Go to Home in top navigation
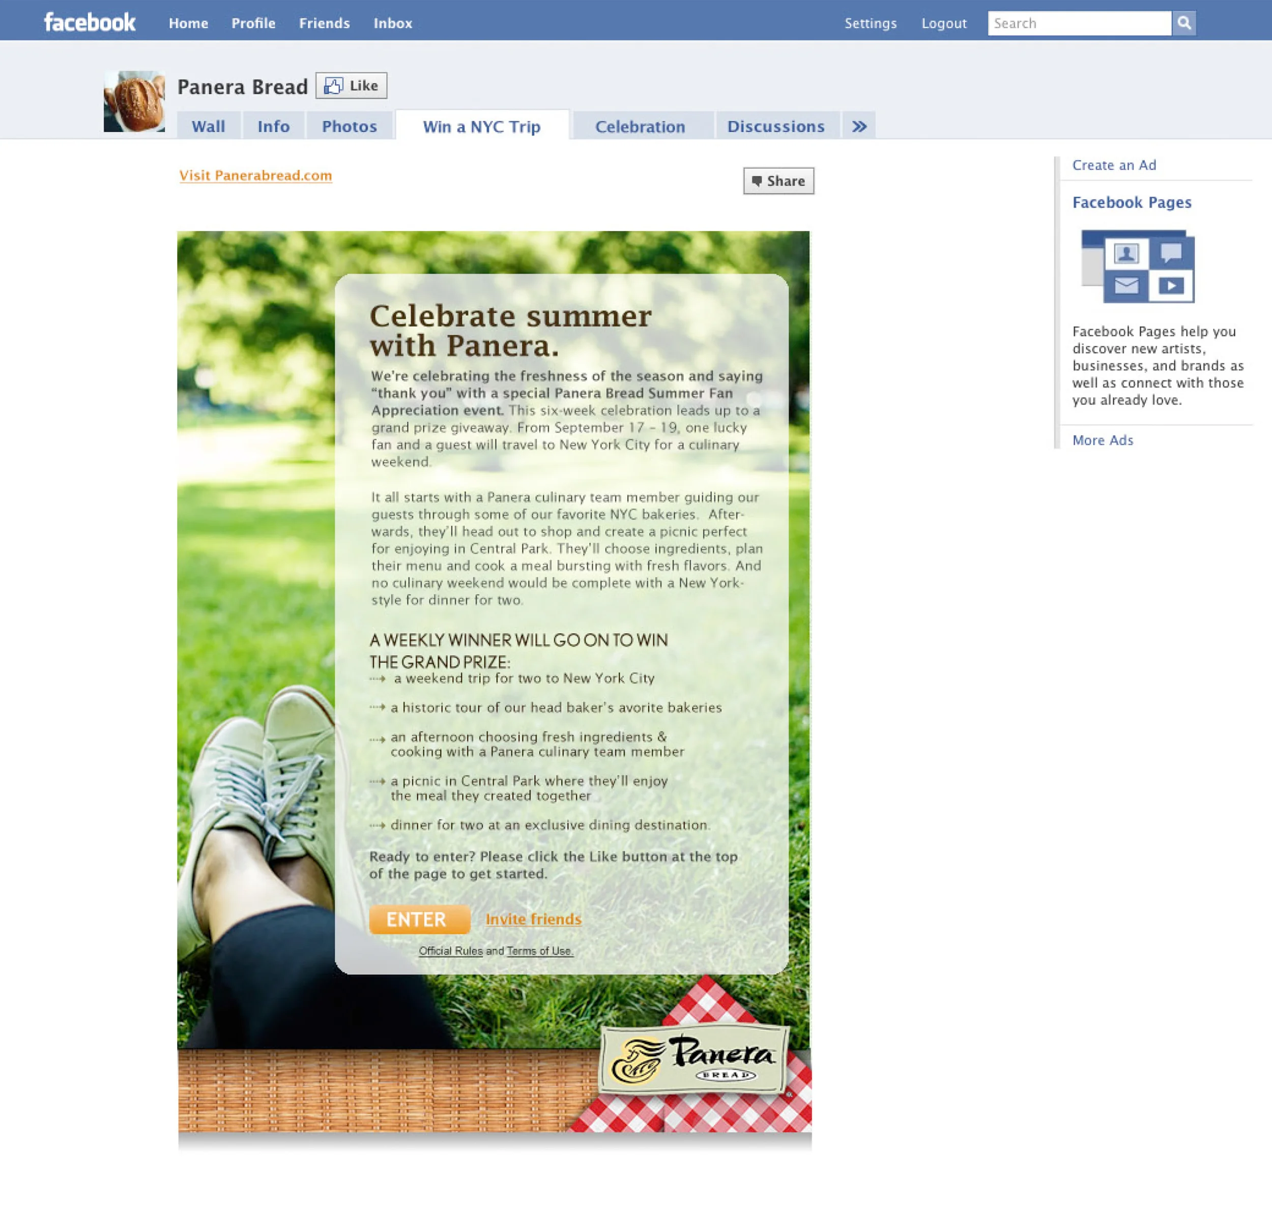Screen dimensions: 1272x1213 (188, 23)
